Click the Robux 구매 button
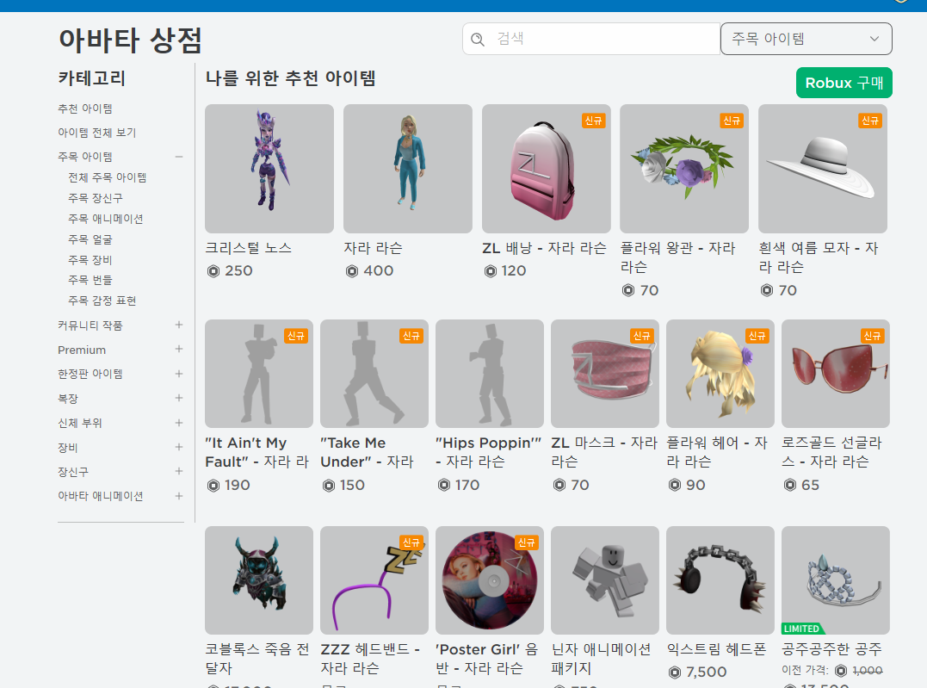 point(844,83)
